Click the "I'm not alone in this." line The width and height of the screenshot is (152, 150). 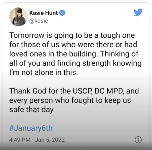(44, 72)
